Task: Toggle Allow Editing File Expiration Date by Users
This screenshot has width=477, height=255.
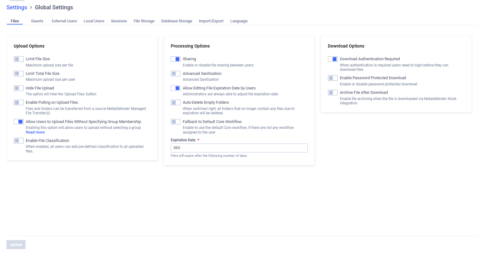Action: 175,88
